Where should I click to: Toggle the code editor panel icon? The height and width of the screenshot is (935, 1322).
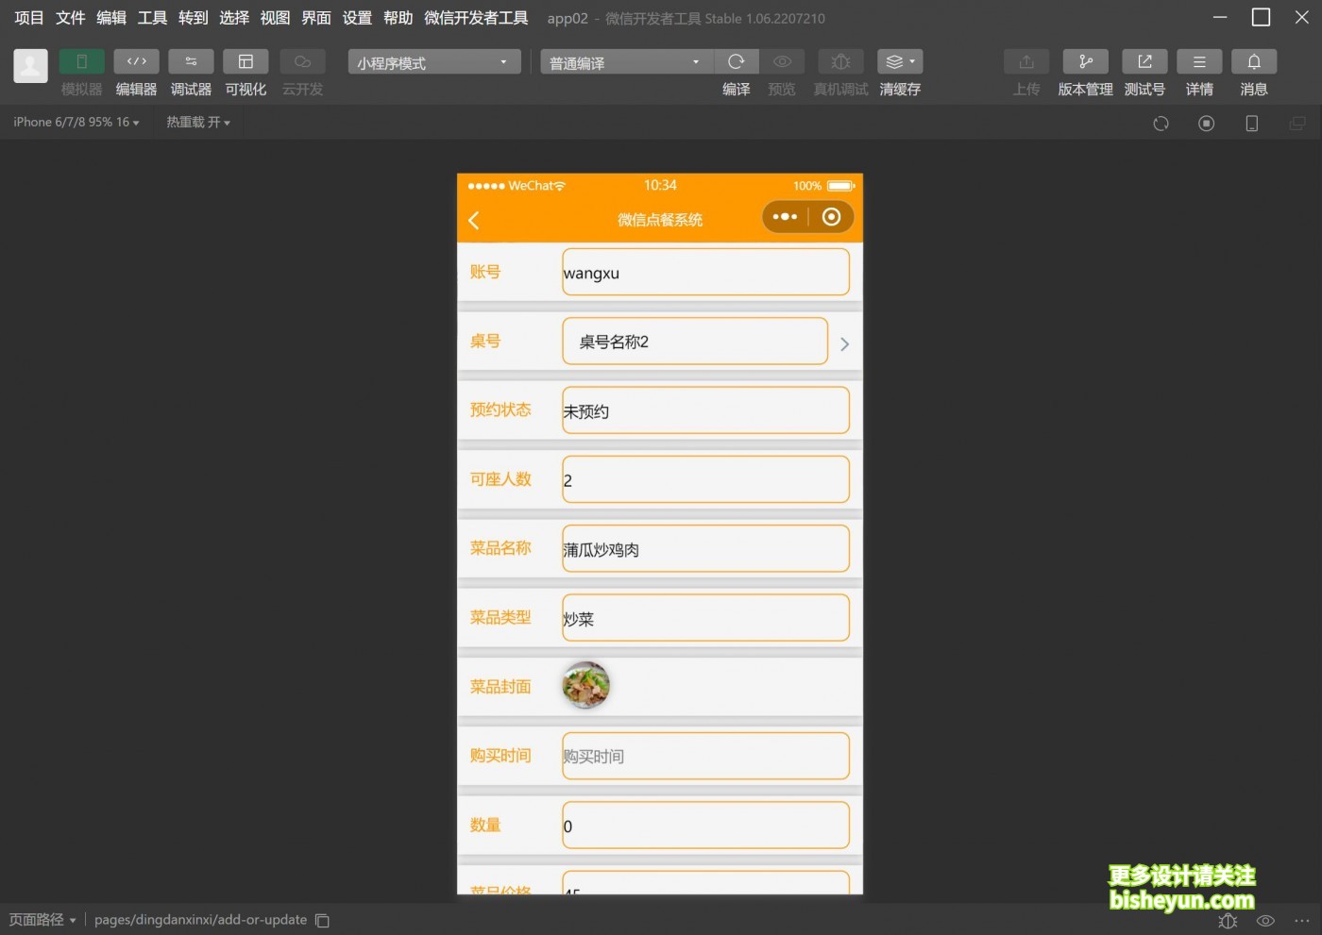coord(136,61)
